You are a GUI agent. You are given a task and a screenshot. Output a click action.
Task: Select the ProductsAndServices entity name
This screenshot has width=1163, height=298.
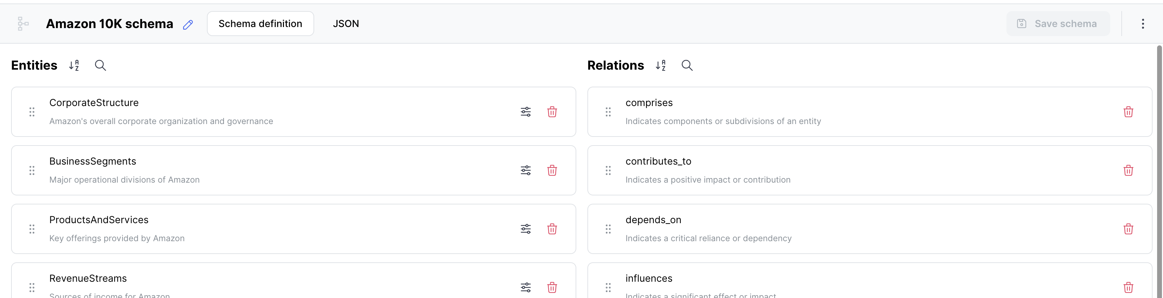coord(99,220)
